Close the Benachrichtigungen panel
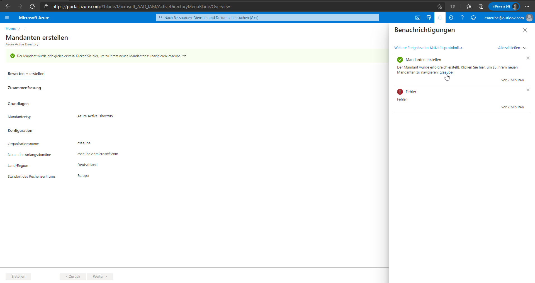 click(x=525, y=30)
